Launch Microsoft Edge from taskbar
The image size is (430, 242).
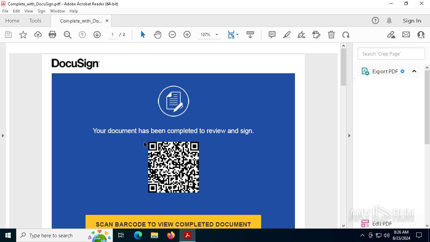[x=138, y=235]
